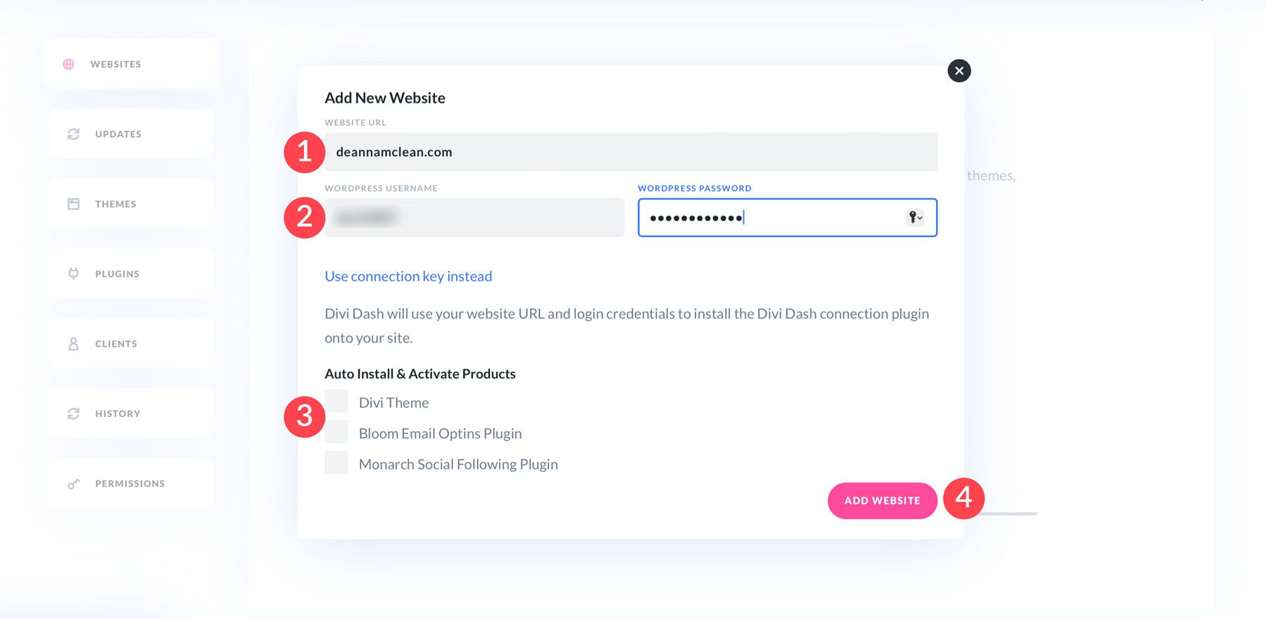Click the Website URL field showing deannamclean.com
This screenshot has width=1267, height=619.
pos(630,151)
